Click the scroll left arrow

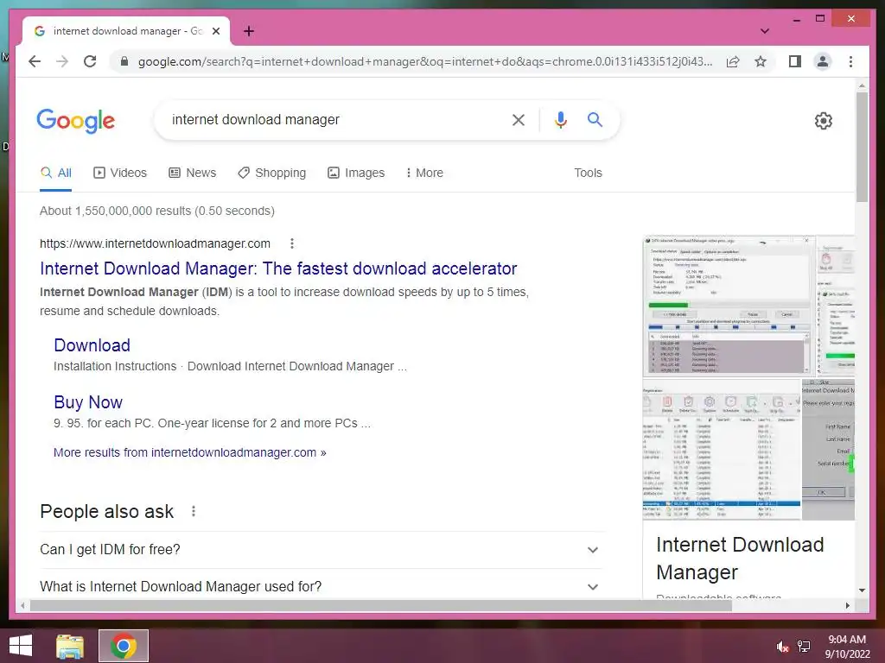point(22,605)
